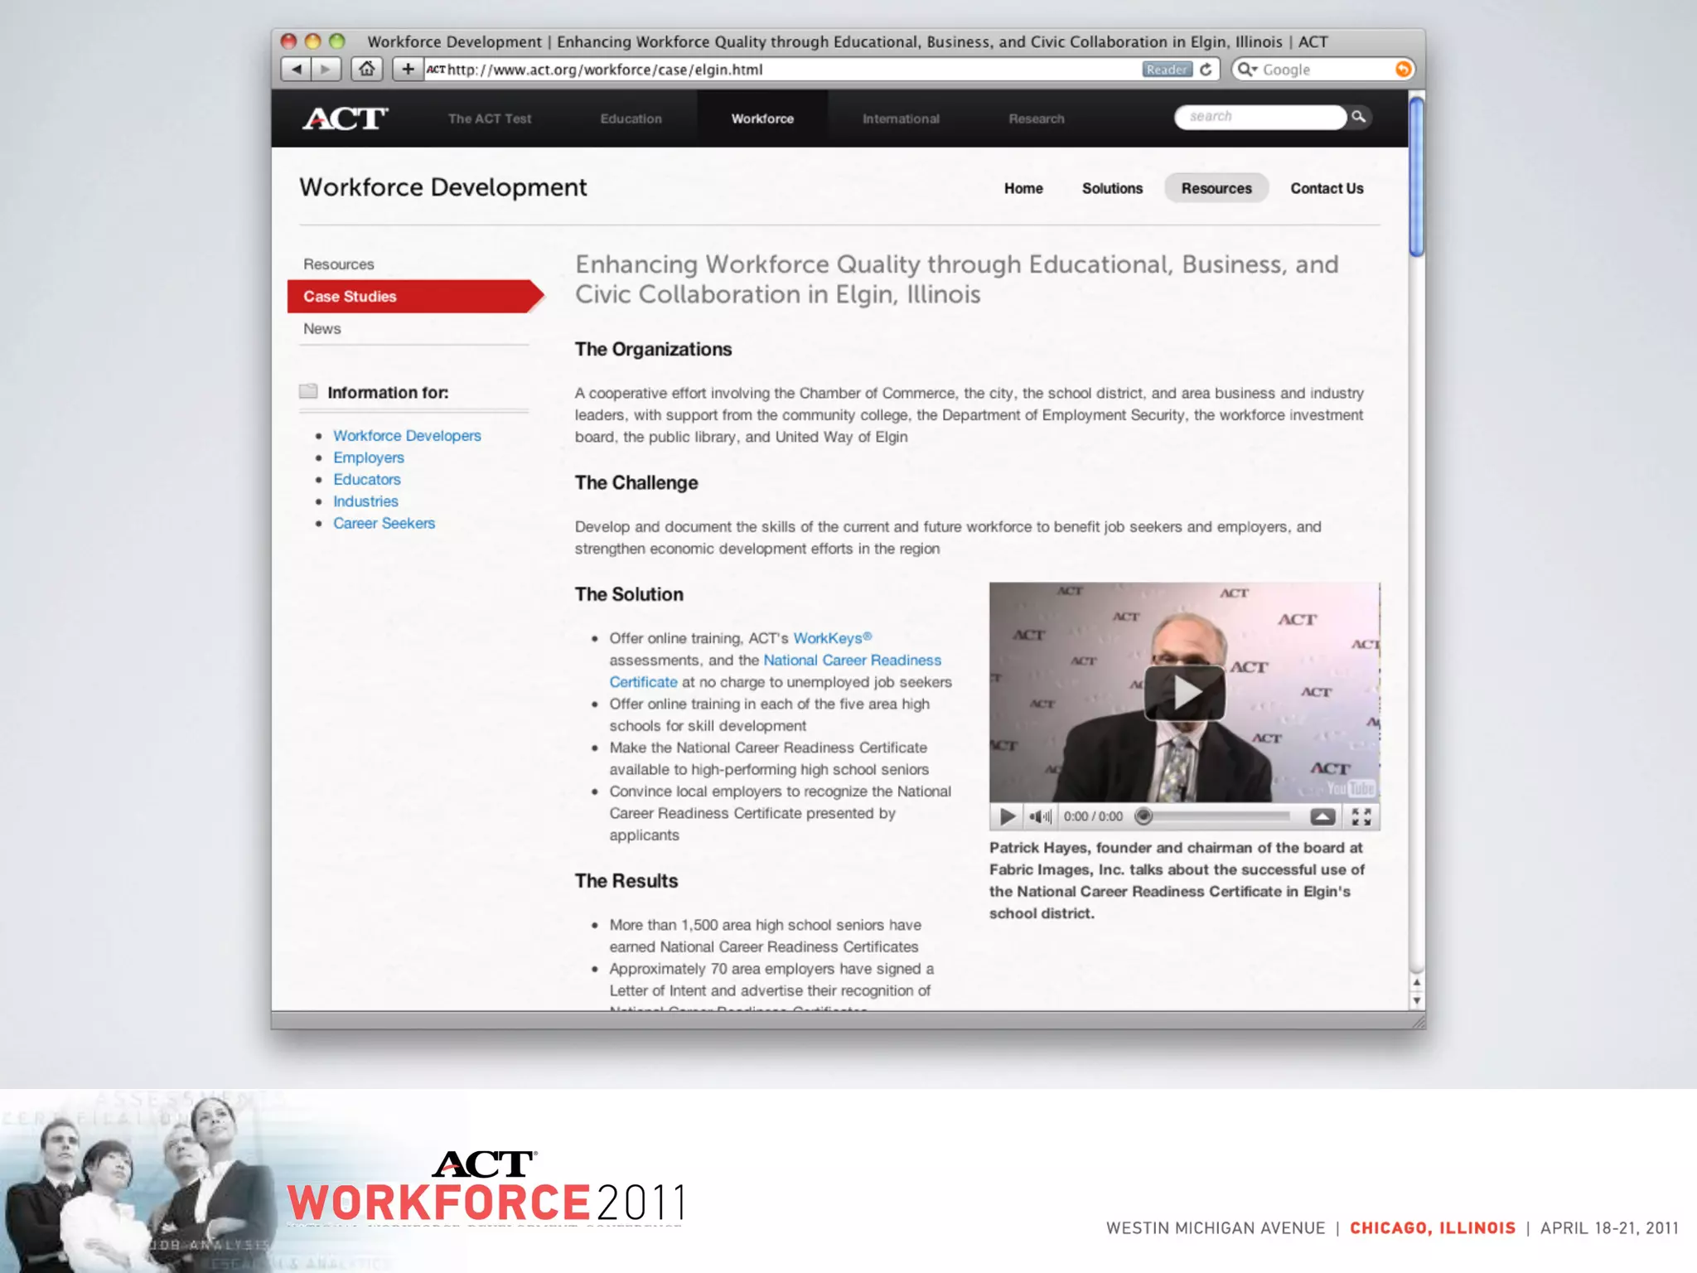
Task: Follow the WorkKeys link
Action: 832,638
